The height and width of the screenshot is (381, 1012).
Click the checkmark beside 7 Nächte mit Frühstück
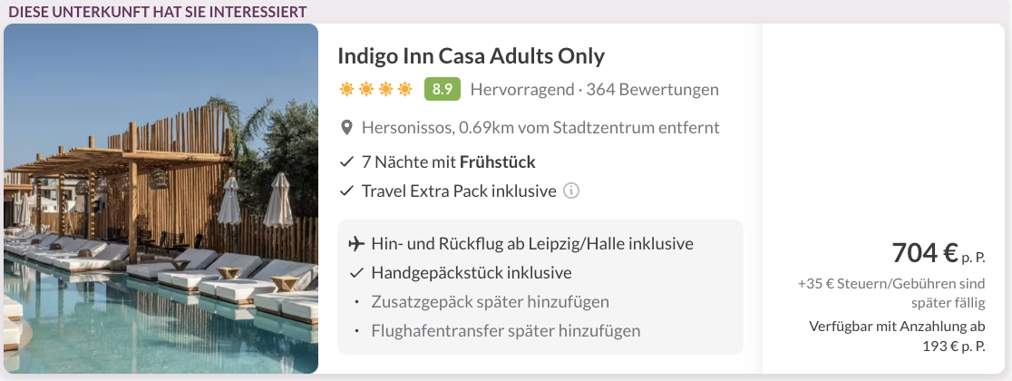coord(346,162)
